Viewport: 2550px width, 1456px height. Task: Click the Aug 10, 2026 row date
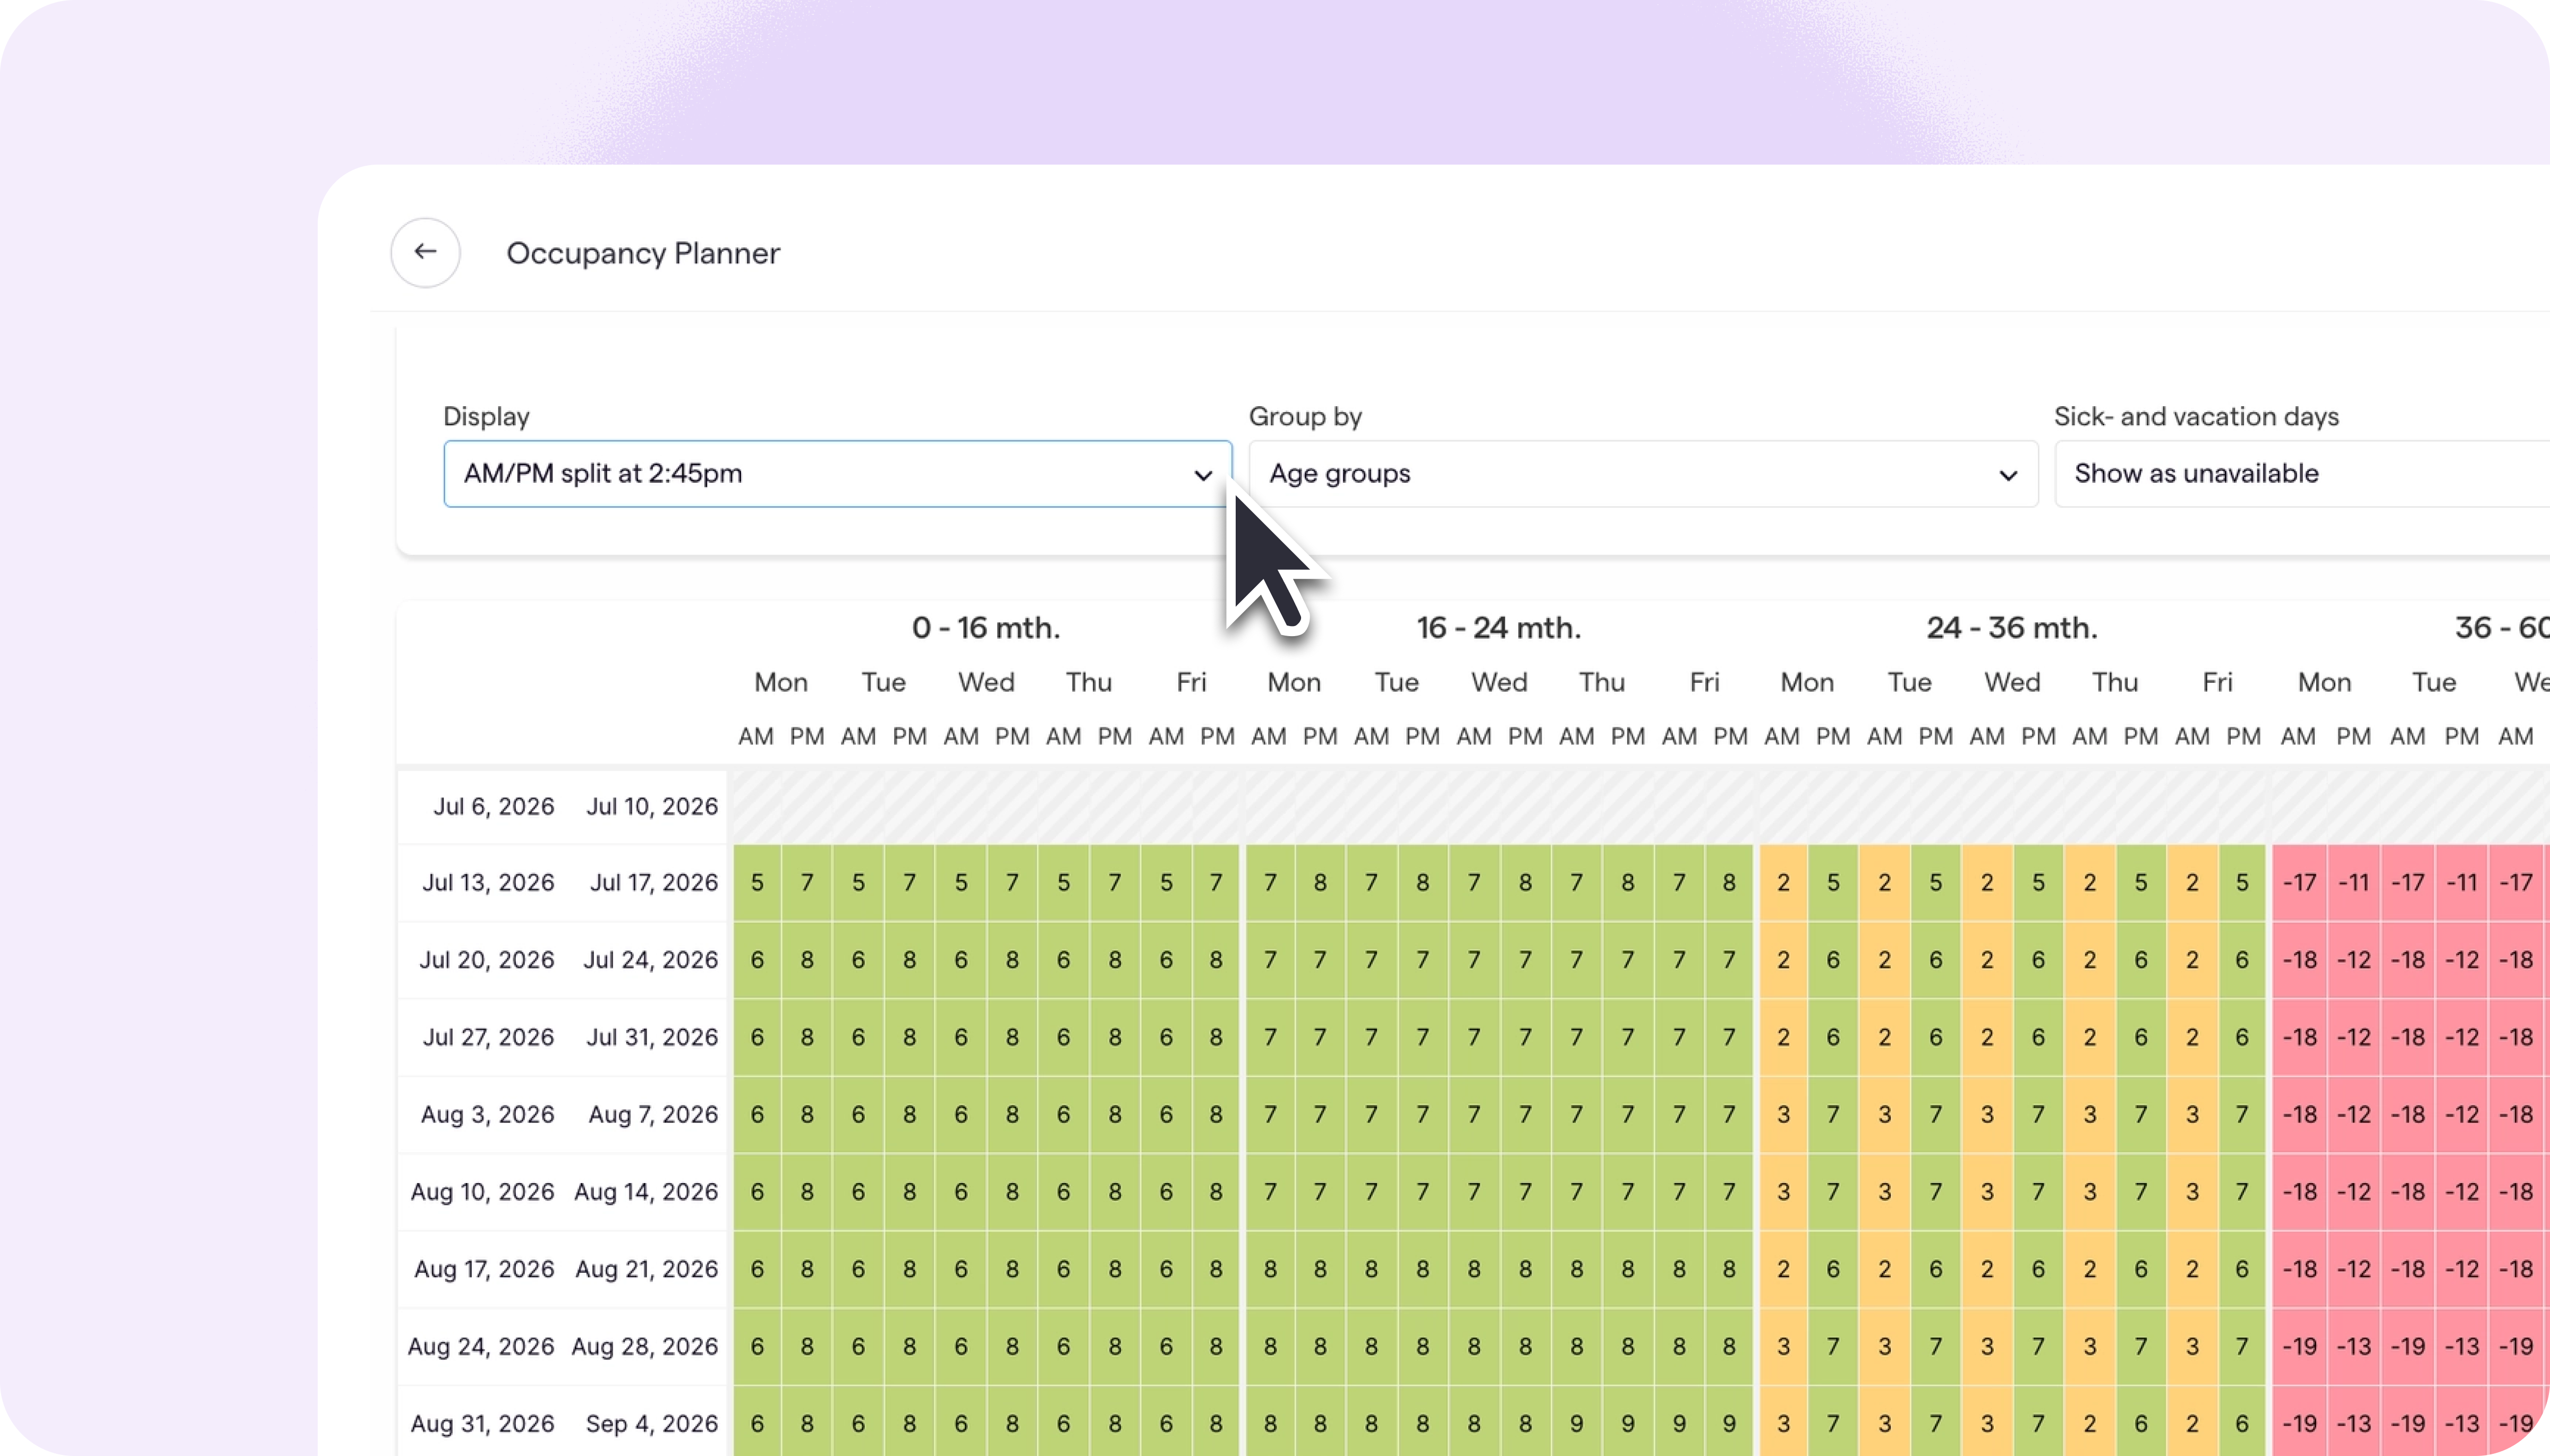(482, 1192)
